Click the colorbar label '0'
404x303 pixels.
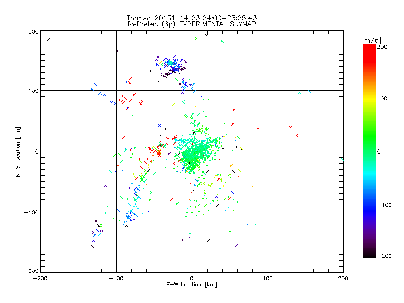coord(379,151)
